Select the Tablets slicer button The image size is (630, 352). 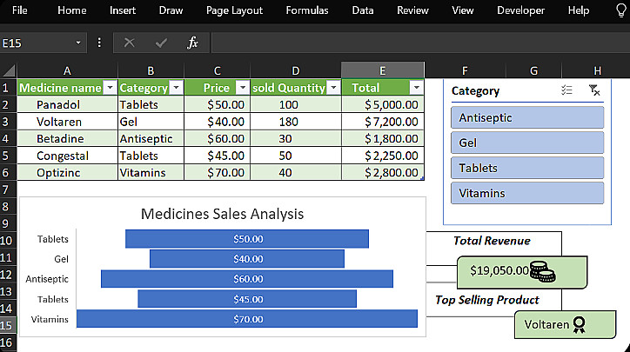(527, 168)
